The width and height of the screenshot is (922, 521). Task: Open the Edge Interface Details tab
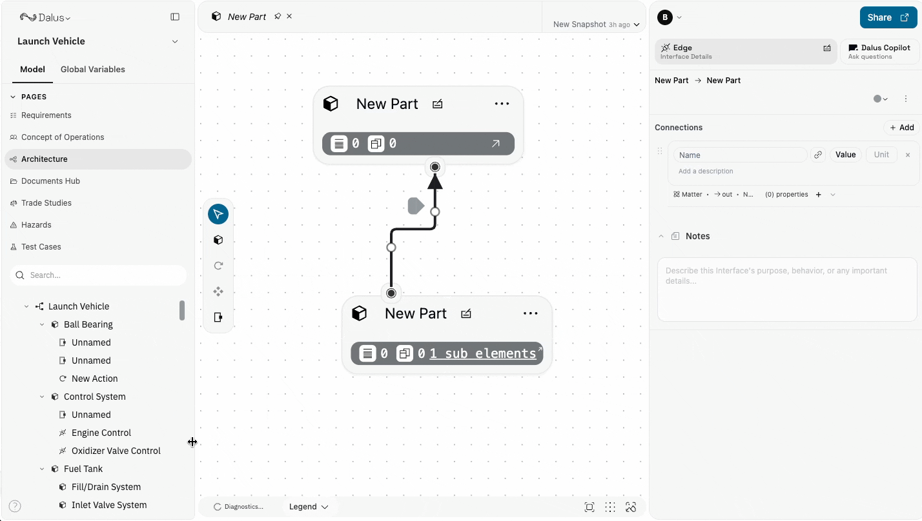point(746,52)
